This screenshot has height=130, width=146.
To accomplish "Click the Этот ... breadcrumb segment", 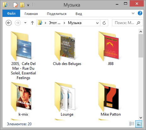I will coord(55,23).
